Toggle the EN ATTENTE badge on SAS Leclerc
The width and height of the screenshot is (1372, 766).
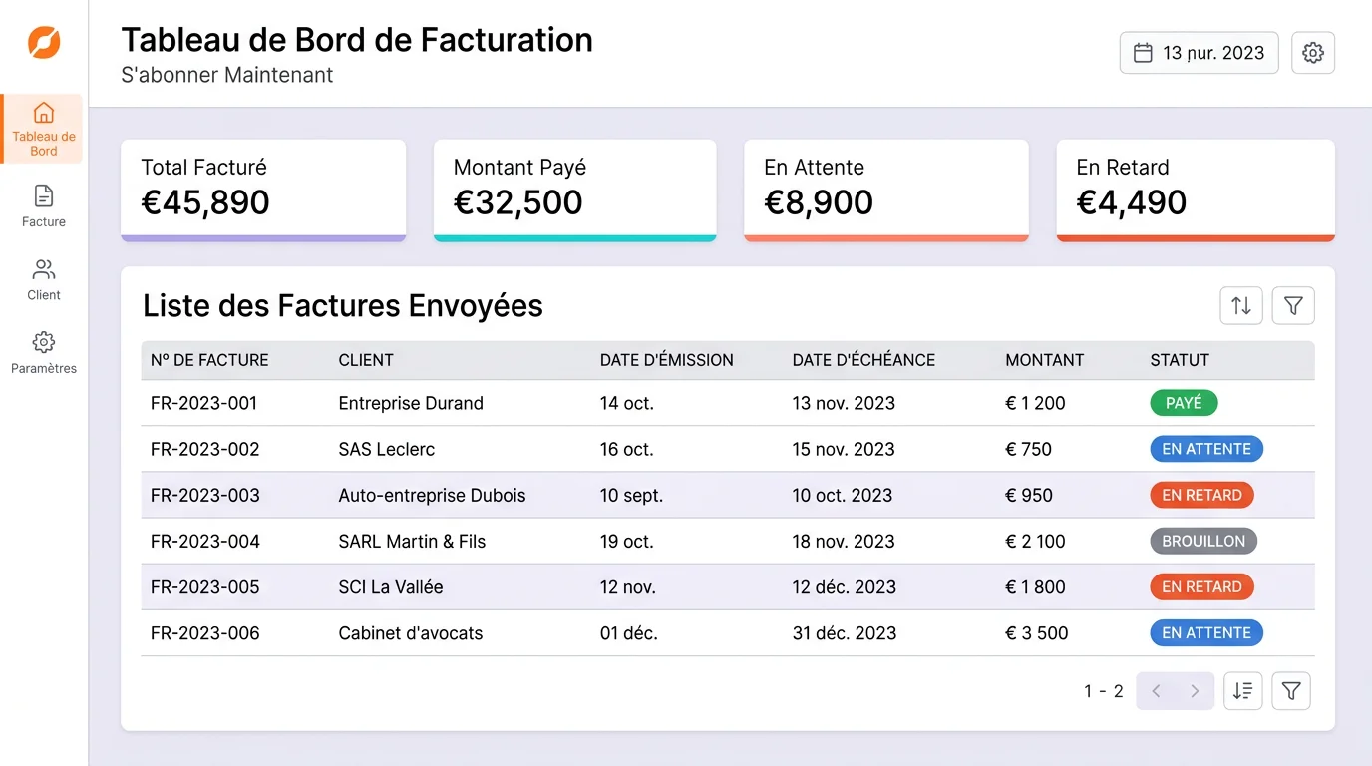(1206, 449)
